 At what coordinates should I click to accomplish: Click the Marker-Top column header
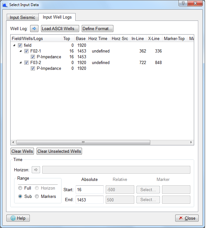(x=175, y=38)
